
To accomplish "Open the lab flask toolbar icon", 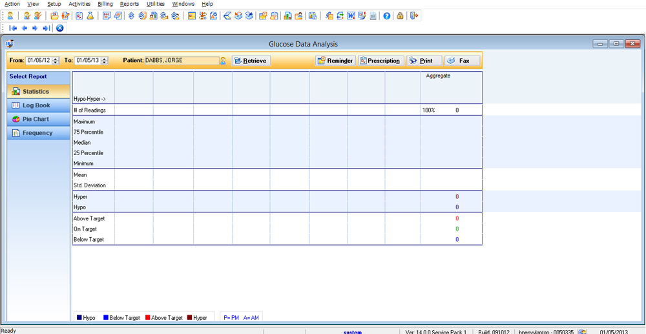I will tap(90, 16).
